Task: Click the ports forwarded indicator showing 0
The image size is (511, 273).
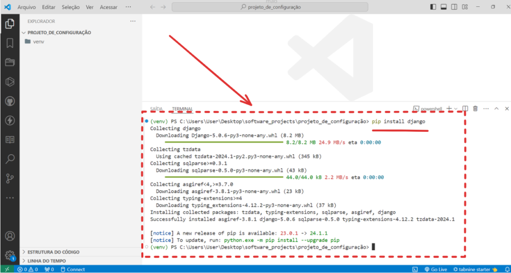Action: [x=49, y=270]
